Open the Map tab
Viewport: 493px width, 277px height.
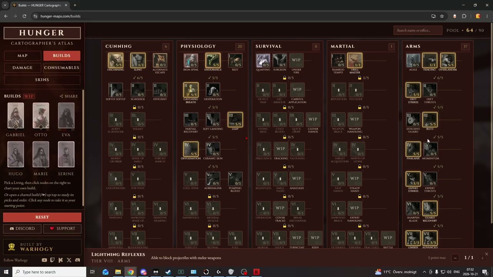pyautogui.click(x=22, y=56)
